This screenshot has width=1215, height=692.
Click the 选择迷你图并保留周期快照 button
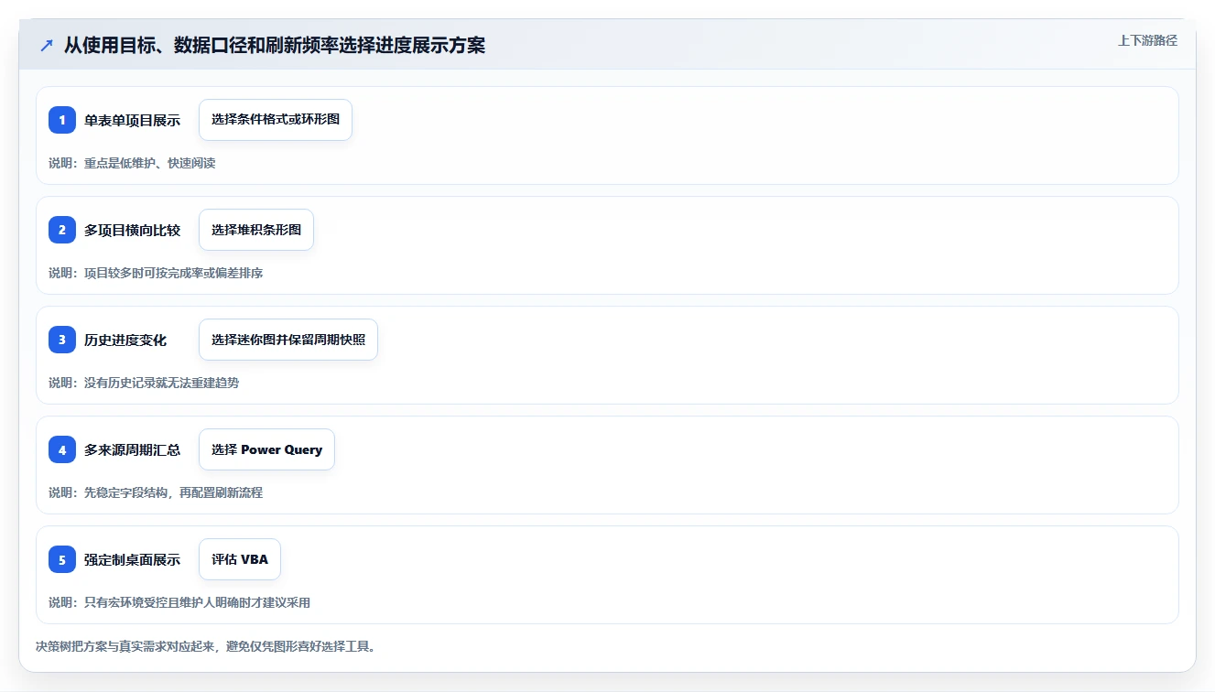(x=288, y=340)
